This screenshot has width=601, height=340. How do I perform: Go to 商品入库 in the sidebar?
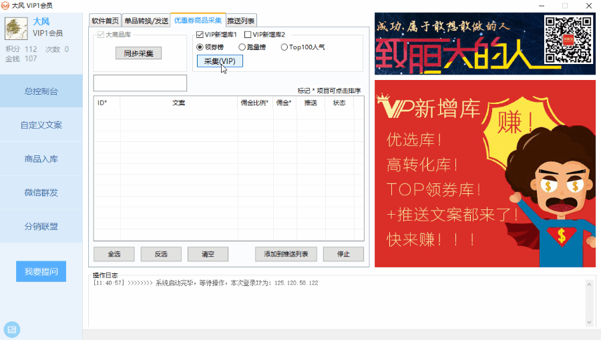click(41, 159)
